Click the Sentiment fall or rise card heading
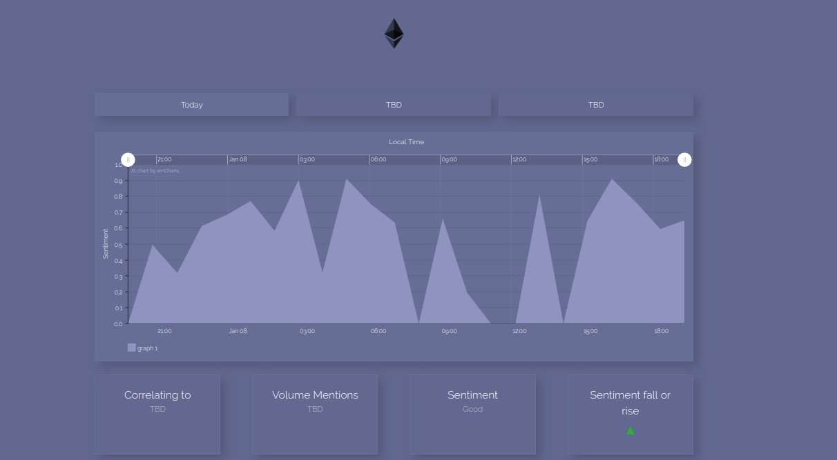The width and height of the screenshot is (837, 460). (630, 403)
